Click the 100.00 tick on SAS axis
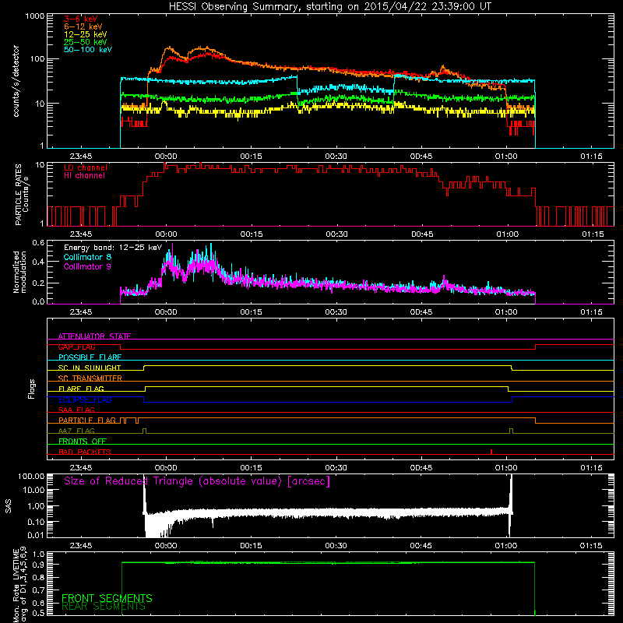Image resolution: width=623 pixels, height=623 pixels. pyautogui.click(x=31, y=476)
